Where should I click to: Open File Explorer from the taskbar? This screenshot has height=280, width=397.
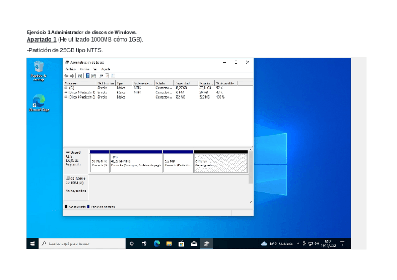pyautogui.click(x=169, y=244)
